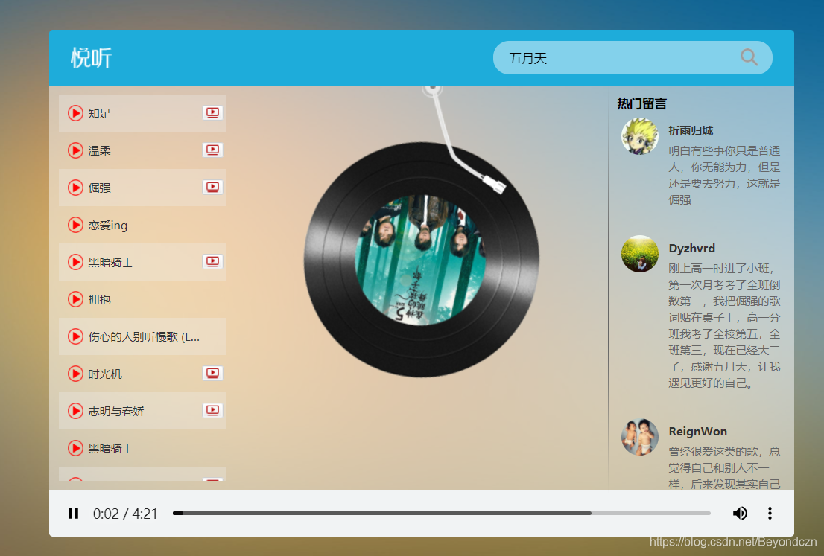Select the title 伤心的人别听慢歌 (L...
This screenshot has height=556, width=824.
click(144, 337)
